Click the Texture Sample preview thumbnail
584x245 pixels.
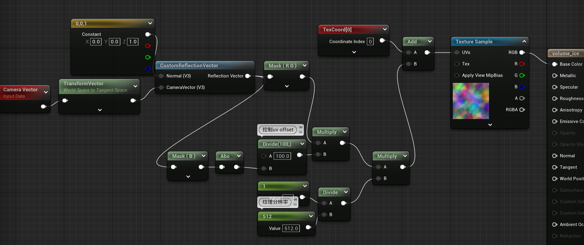[x=471, y=101]
